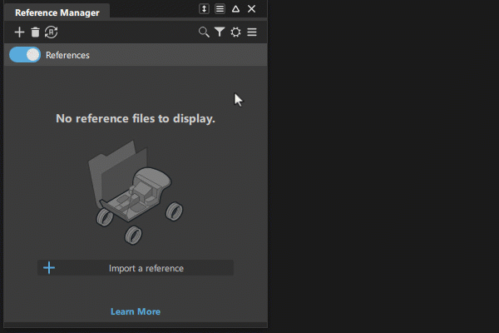Click the Import a reference button
This screenshot has width=499, height=333.
click(136, 268)
